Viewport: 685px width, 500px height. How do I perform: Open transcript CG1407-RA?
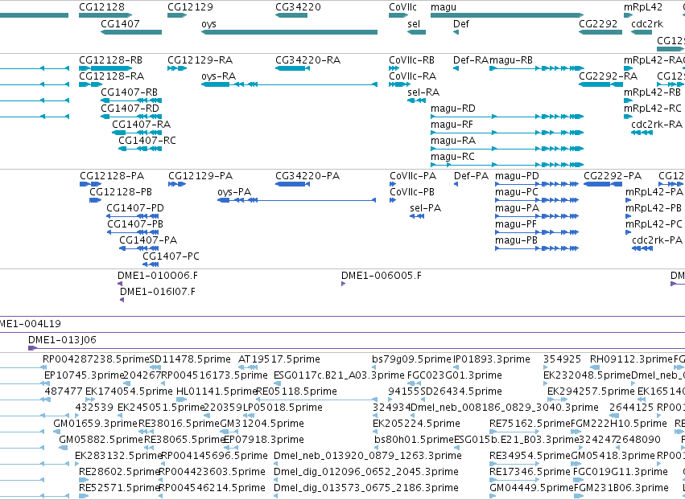(x=142, y=125)
